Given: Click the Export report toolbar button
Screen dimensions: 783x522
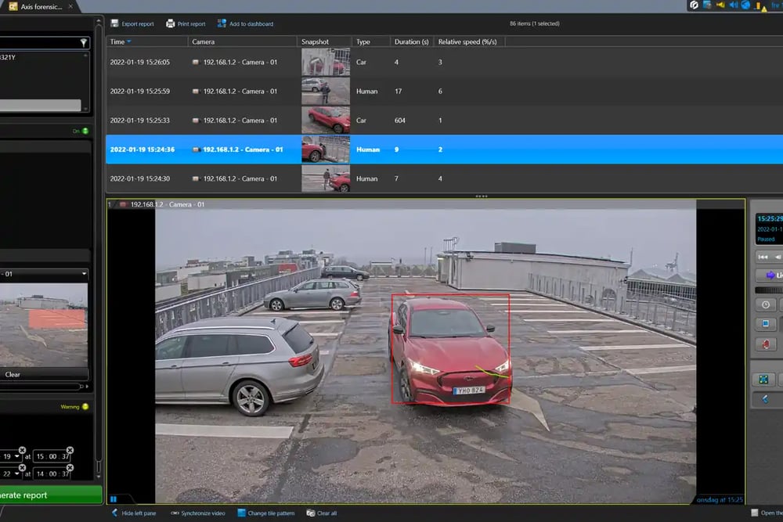Looking at the screenshot, I should [132, 23].
